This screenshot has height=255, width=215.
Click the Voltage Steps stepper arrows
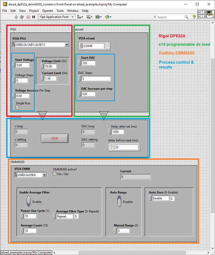coord(14,81)
